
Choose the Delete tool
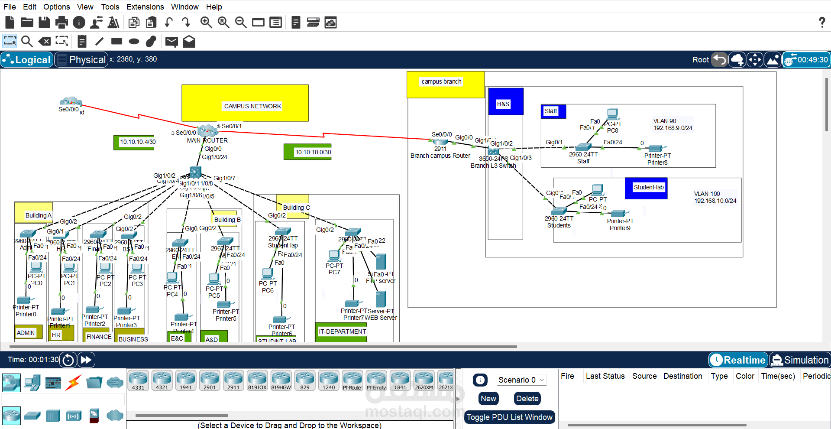(x=44, y=41)
